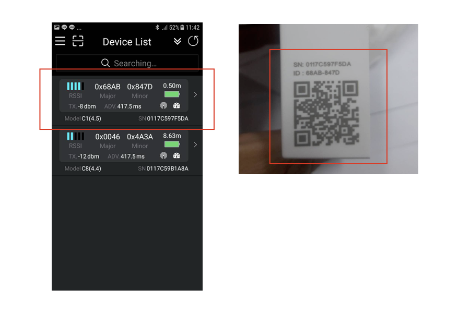Tap the Device List title

(127, 42)
